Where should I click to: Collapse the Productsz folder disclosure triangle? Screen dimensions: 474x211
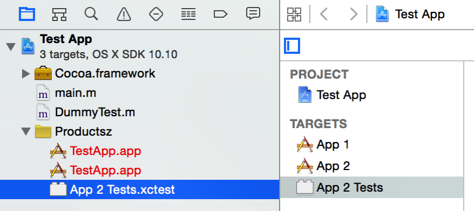26,131
